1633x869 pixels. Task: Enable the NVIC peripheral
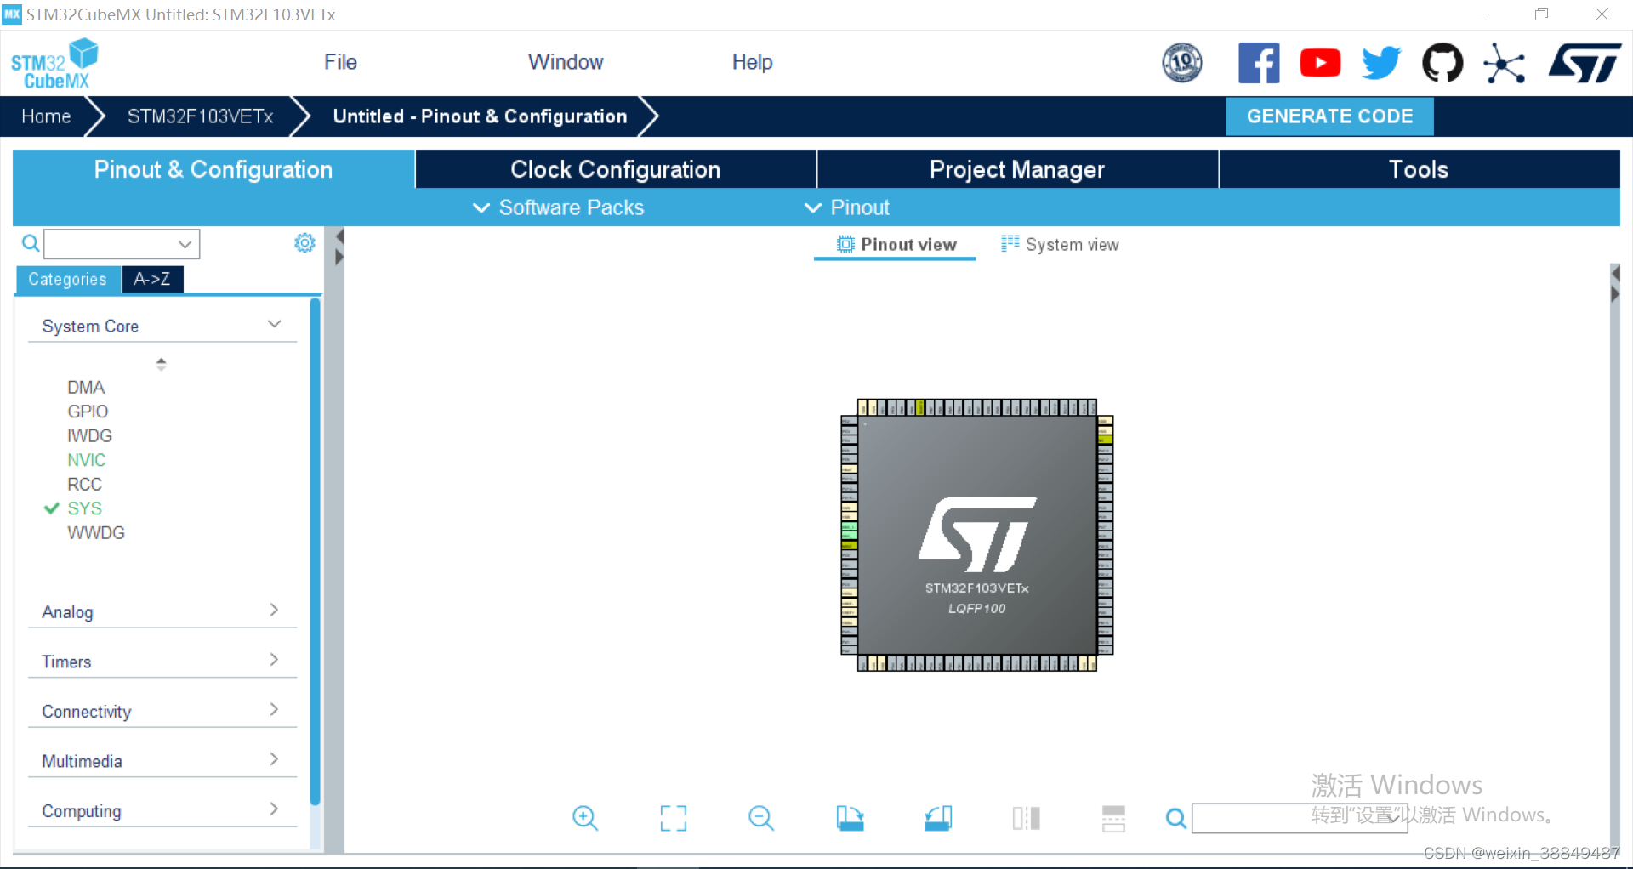pos(87,459)
